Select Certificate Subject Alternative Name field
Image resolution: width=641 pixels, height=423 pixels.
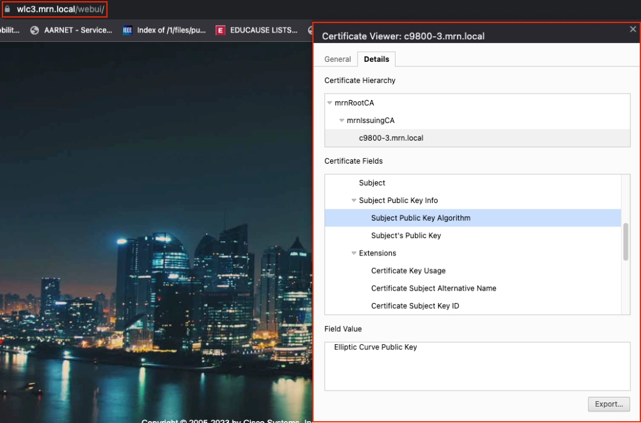(433, 288)
